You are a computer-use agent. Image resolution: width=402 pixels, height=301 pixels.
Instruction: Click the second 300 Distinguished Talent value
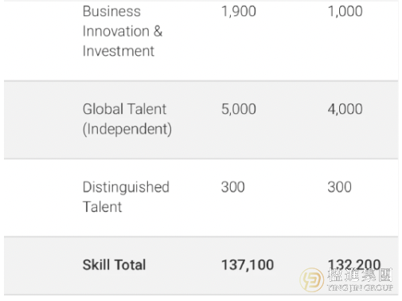pos(339,187)
